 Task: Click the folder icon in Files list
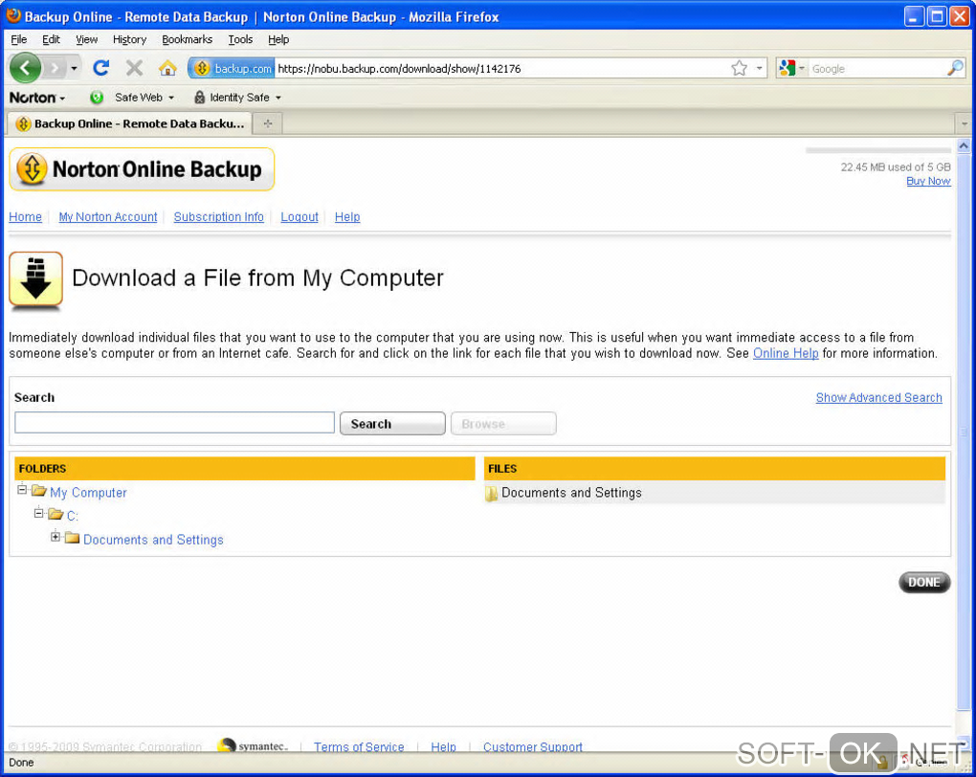click(492, 495)
